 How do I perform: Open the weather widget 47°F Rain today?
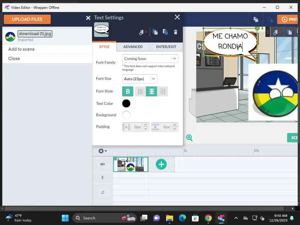coord(18,218)
